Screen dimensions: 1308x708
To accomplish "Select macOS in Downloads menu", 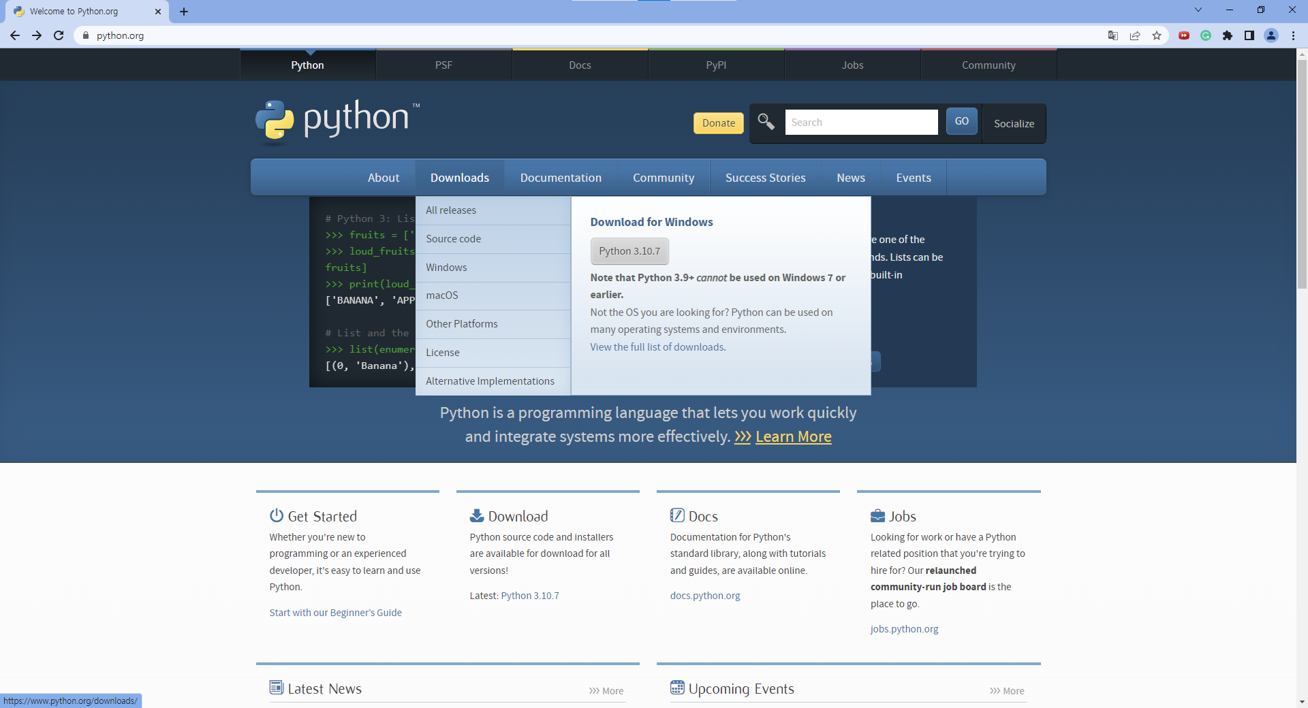I will click(493, 295).
